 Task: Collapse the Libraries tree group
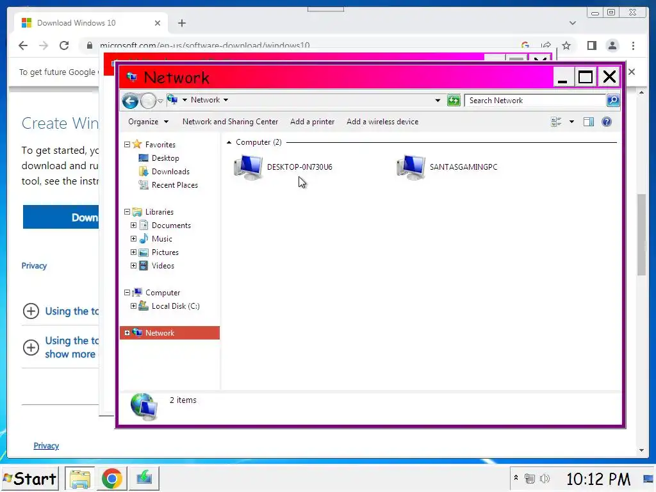pos(127,211)
